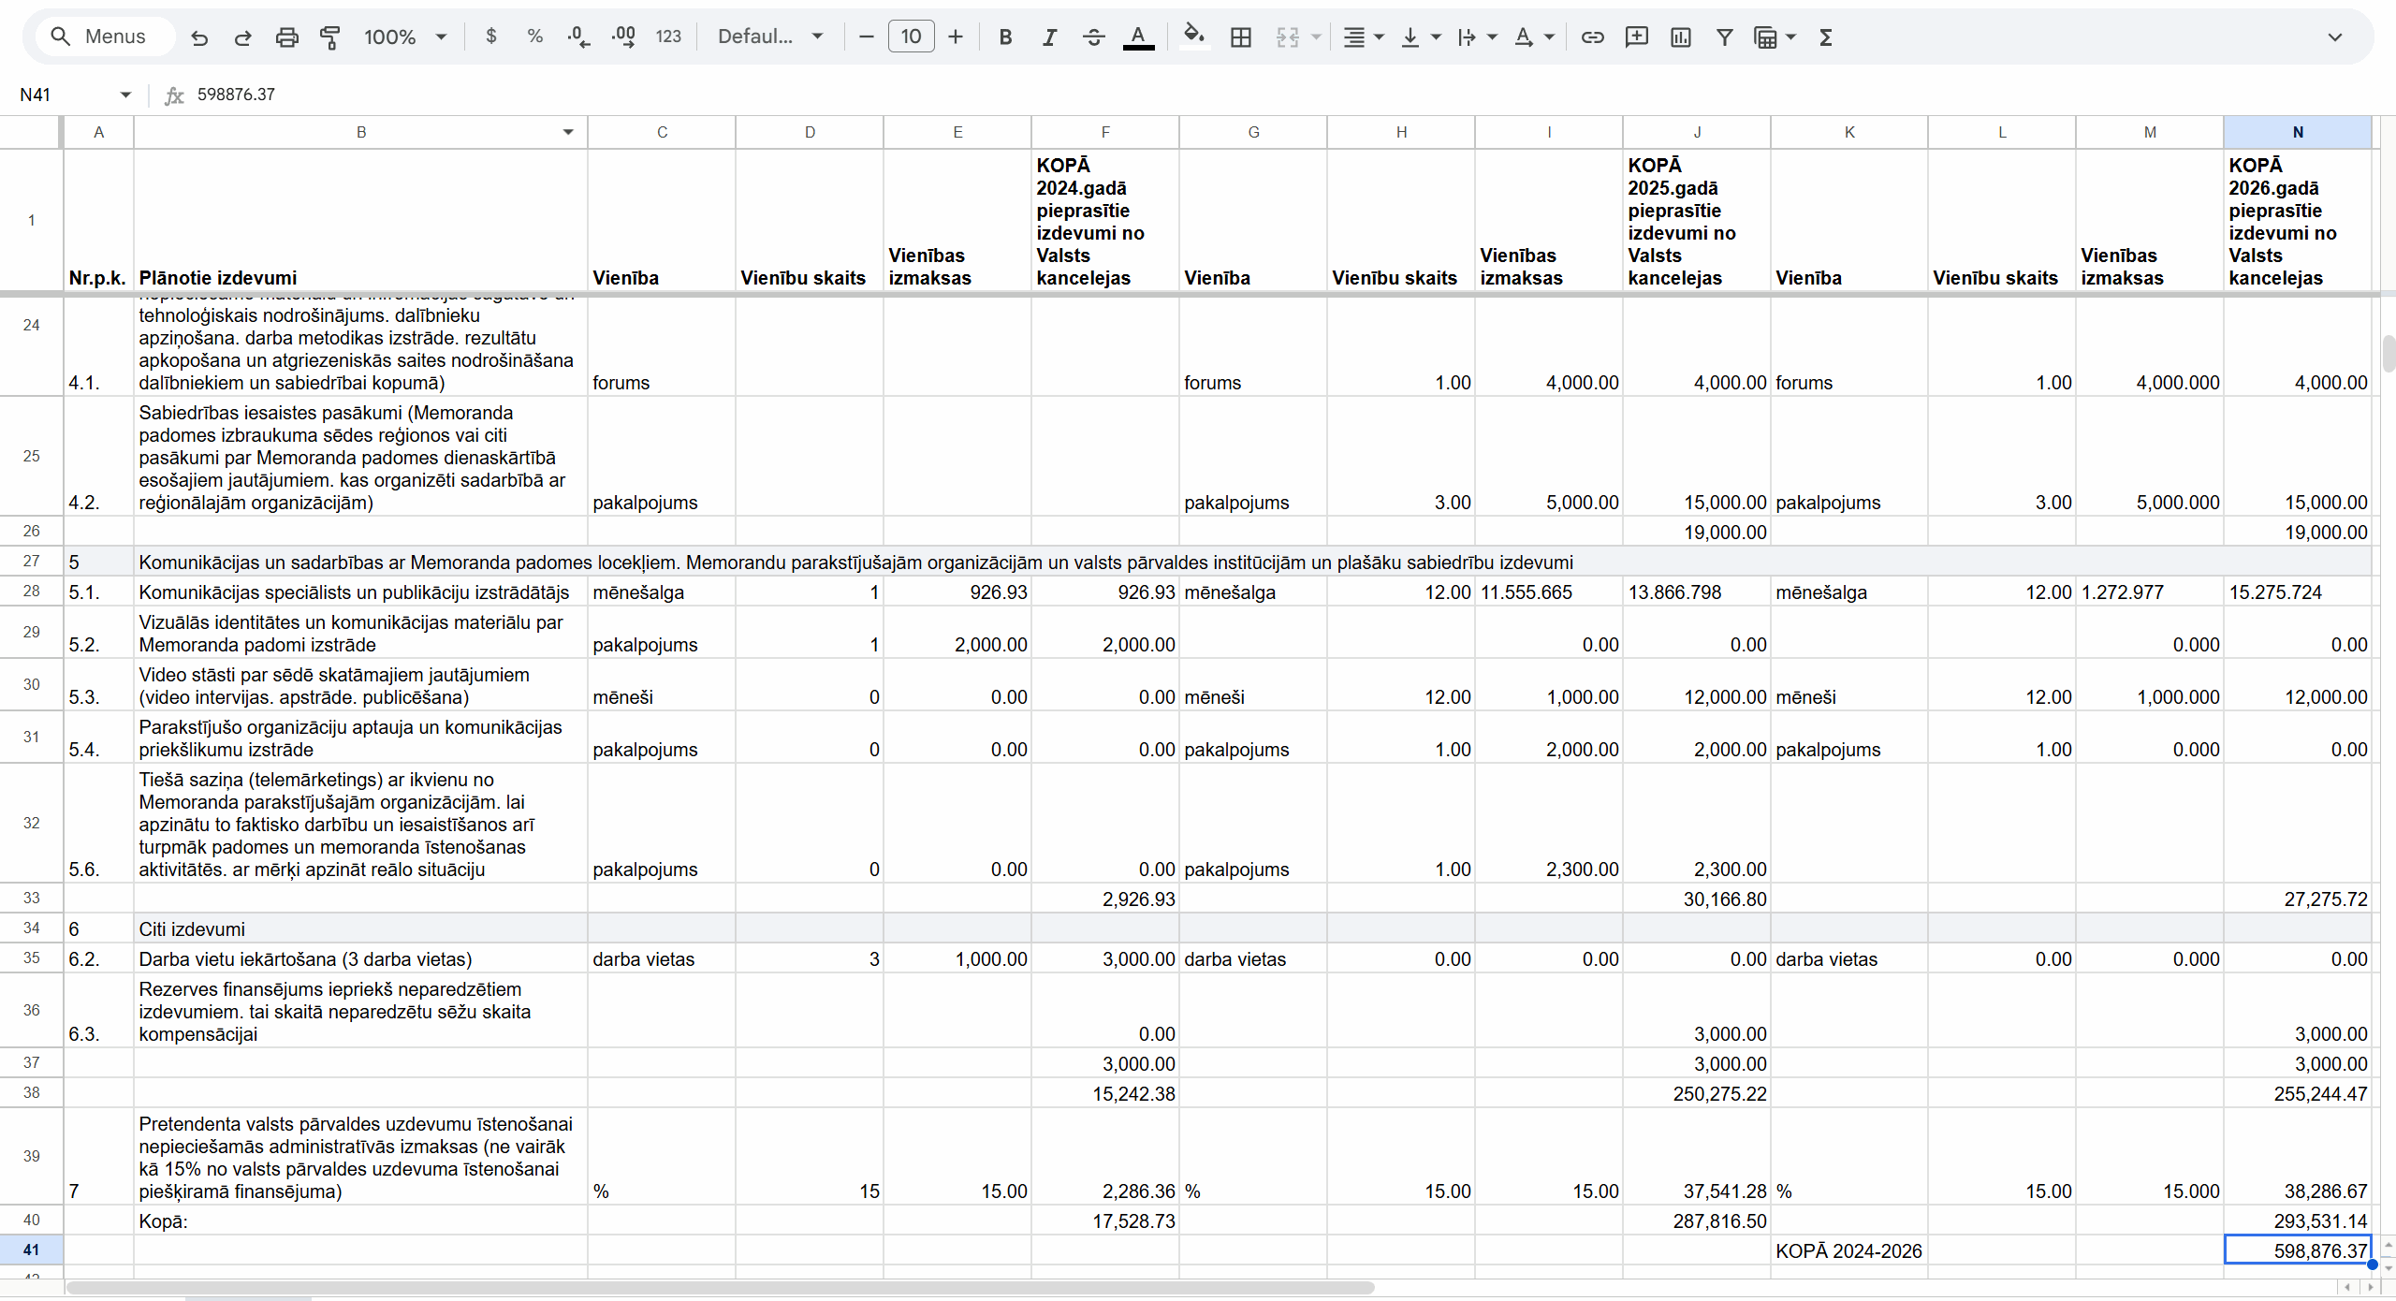The height and width of the screenshot is (1301, 2396).
Task: Format as percent
Action: [534, 37]
